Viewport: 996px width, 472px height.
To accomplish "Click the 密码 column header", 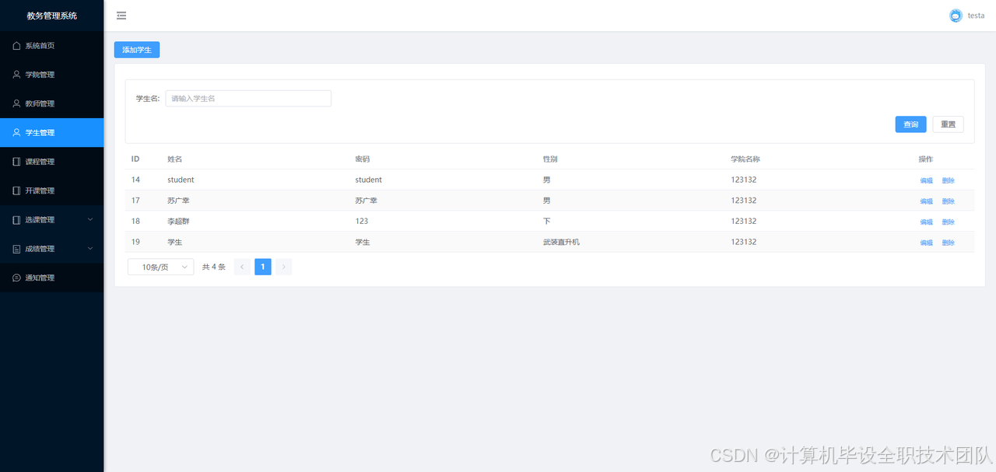I will (x=363, y=159).
